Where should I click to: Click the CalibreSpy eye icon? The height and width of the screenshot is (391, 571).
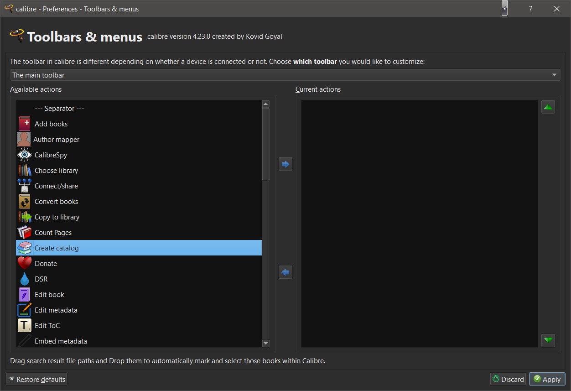tap(25, 155)
